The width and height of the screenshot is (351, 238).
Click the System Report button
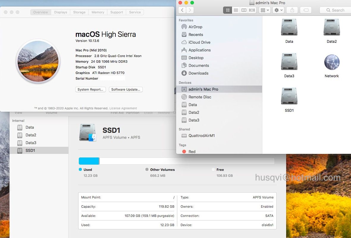[x=90, y=89]
